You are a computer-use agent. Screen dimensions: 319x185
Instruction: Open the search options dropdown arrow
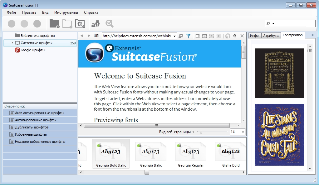click(x=273, y=24)
